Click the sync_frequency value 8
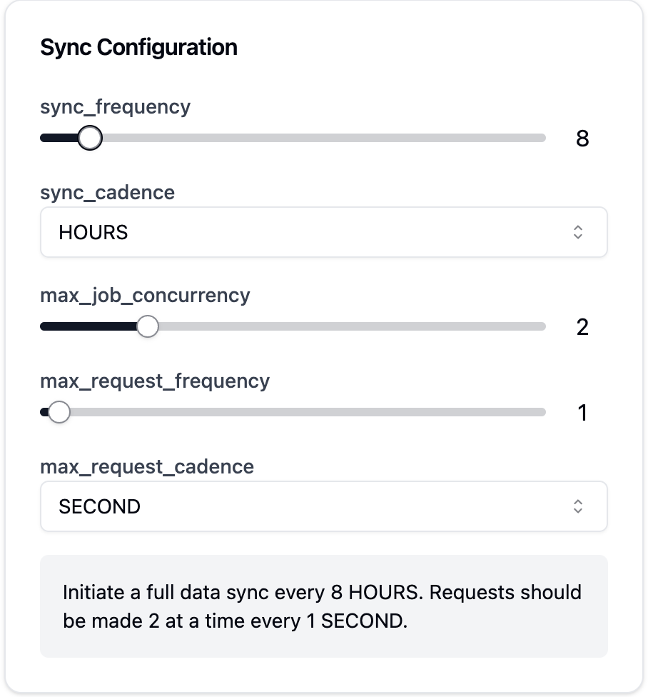 [x=582, y=139]
